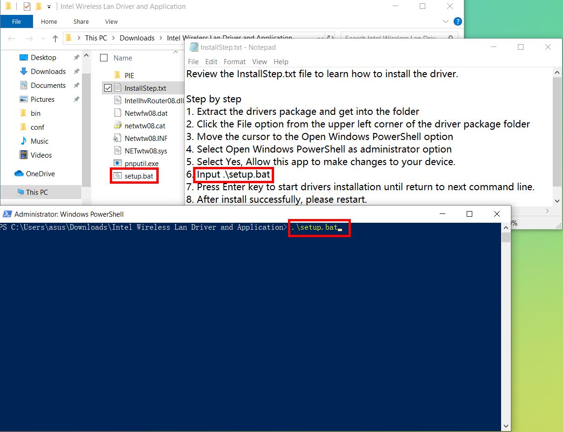Click the PowerShell scrollbar up arrow
Screen dimensions: 563x432
point(506,227)
